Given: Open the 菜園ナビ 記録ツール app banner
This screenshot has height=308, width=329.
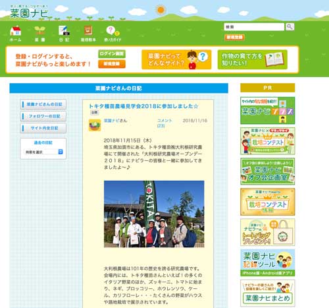Looking at the screenshot, I should coord(268,262).
